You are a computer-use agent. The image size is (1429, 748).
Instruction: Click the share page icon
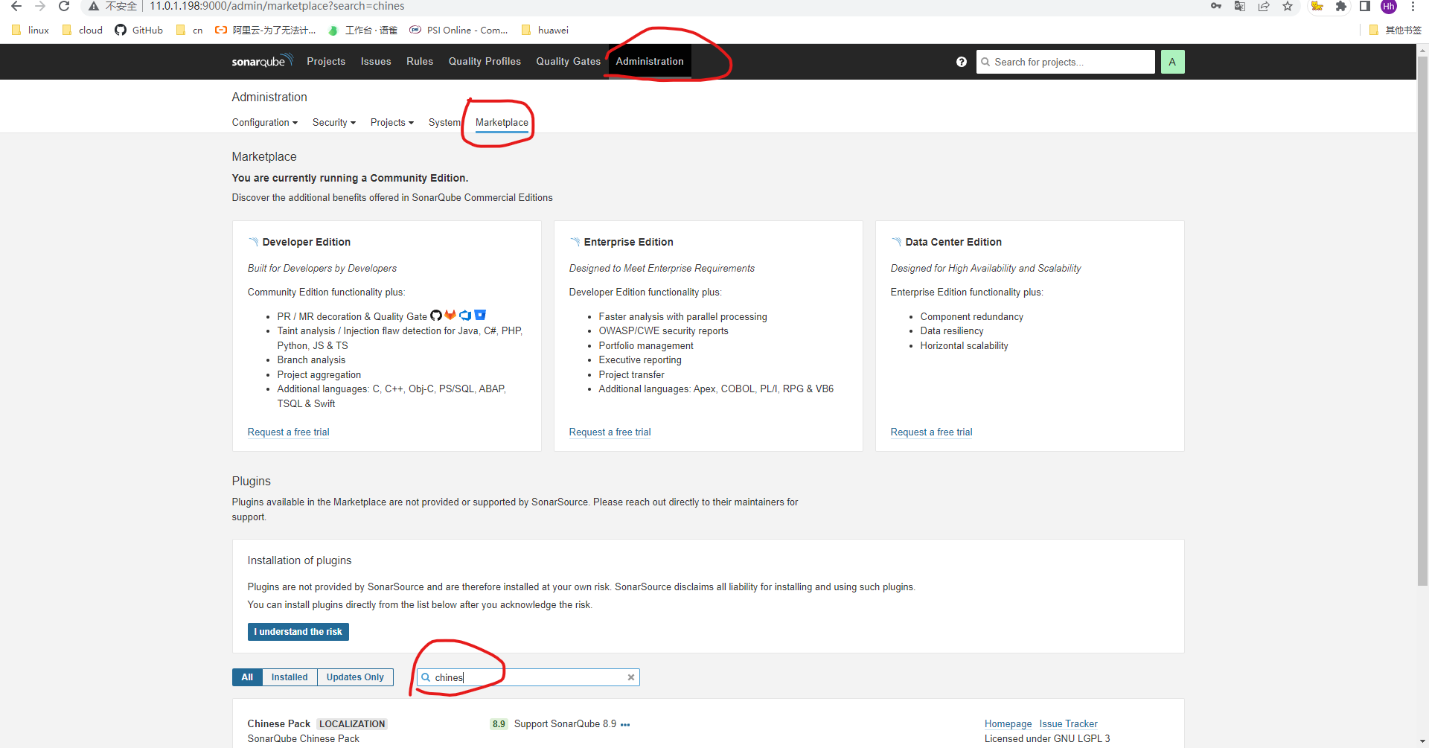coord(1264,6)
